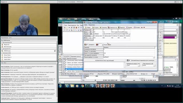Click the Открыть toolbar button
Viewport: 183px width, 103px height.
95,27
